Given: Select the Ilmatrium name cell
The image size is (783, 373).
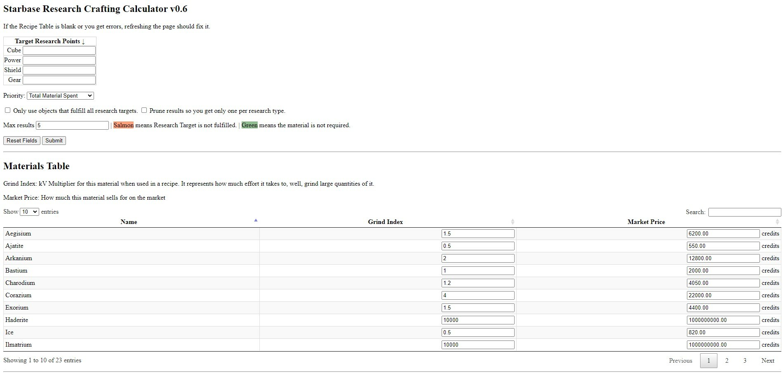Looking at the screenshot, I should pos(132,345).
